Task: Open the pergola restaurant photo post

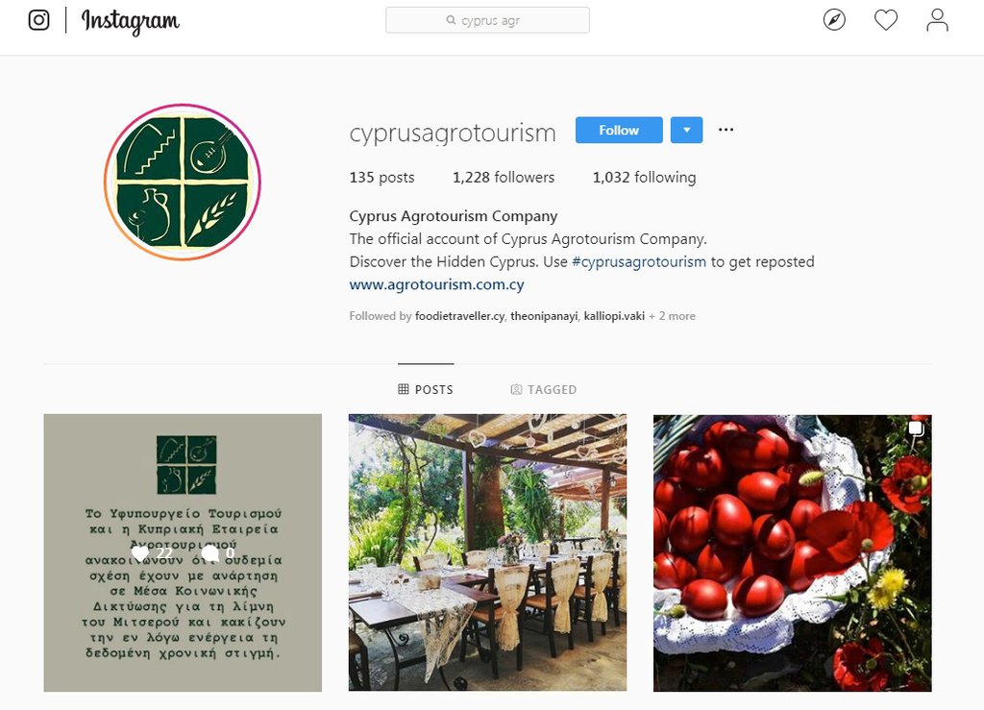Action: tap(487, 552)
